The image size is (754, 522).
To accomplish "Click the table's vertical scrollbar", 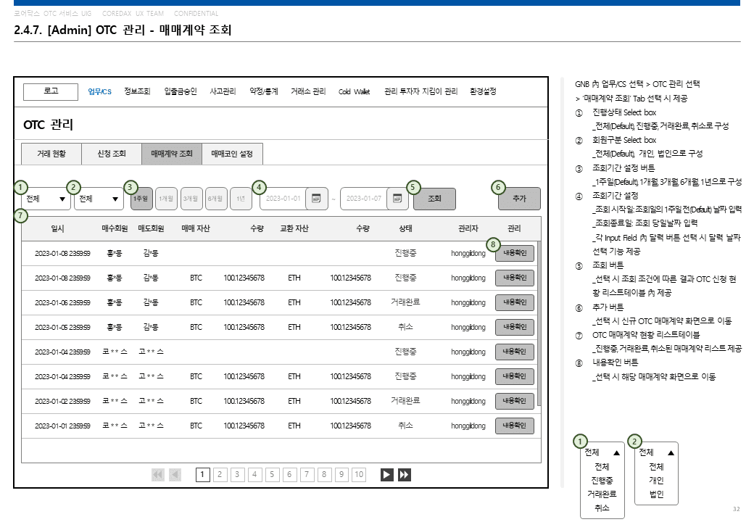I will coord(539,325).
